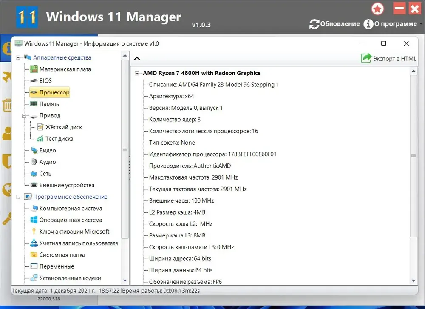Viewport: 425px width, 309px height.
Task: Click the Windows logo beside Операционная система
Action: 34,220
